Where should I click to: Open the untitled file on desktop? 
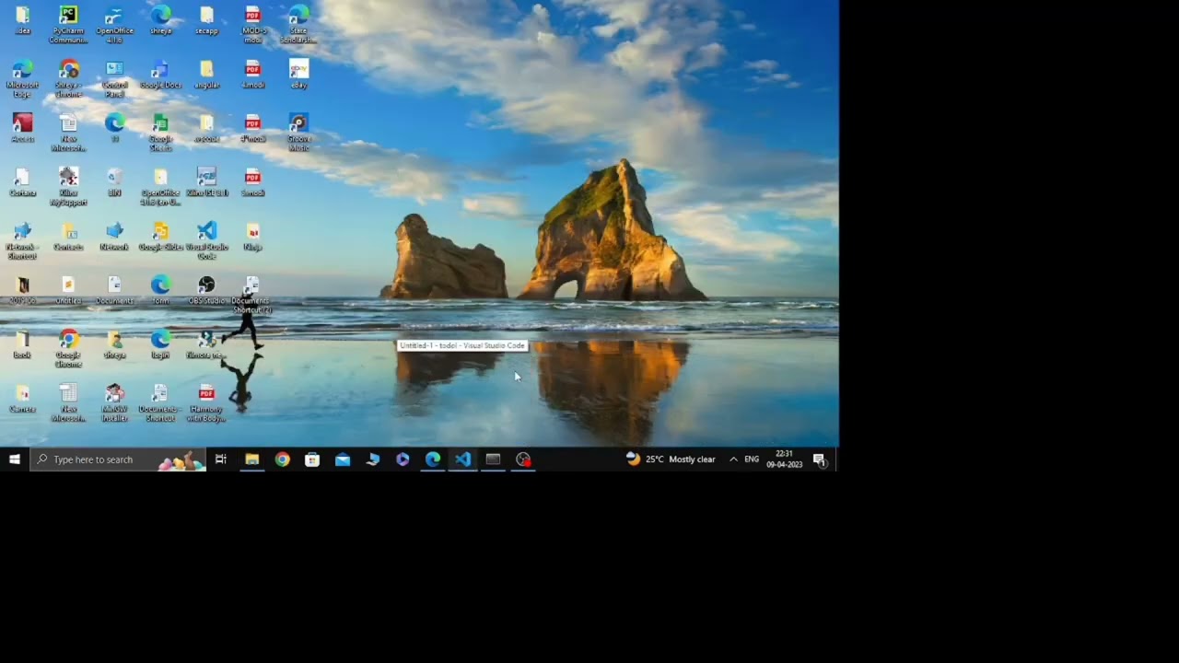(x=68, y=291)
